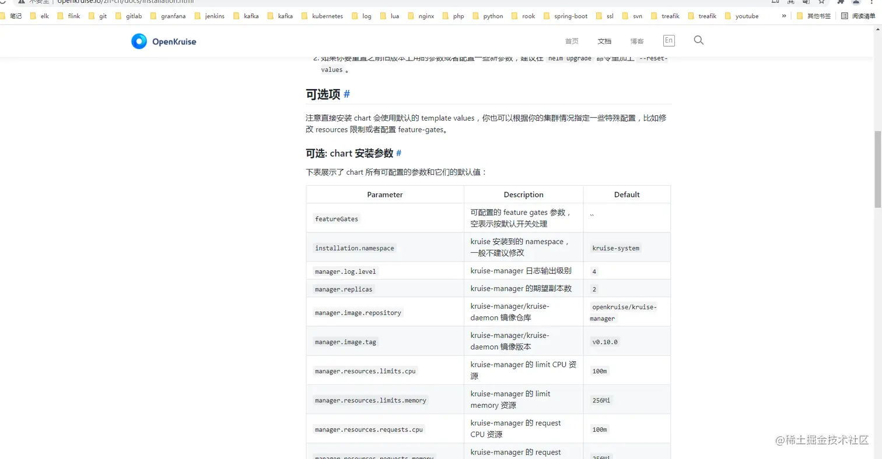Expand the hidden bookmarks » chevron
The image size is (882, 459).
(783, 16)
